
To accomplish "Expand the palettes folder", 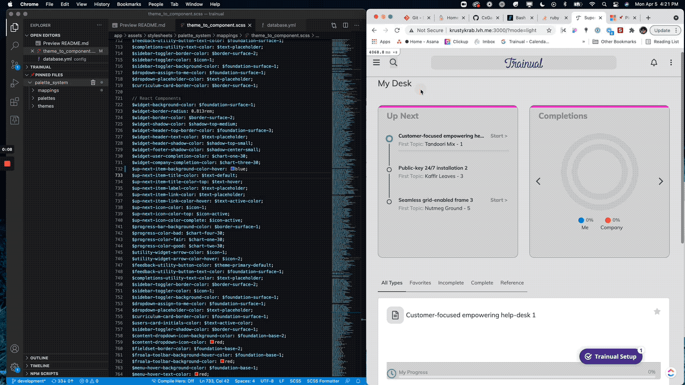I will coord(46,98).
